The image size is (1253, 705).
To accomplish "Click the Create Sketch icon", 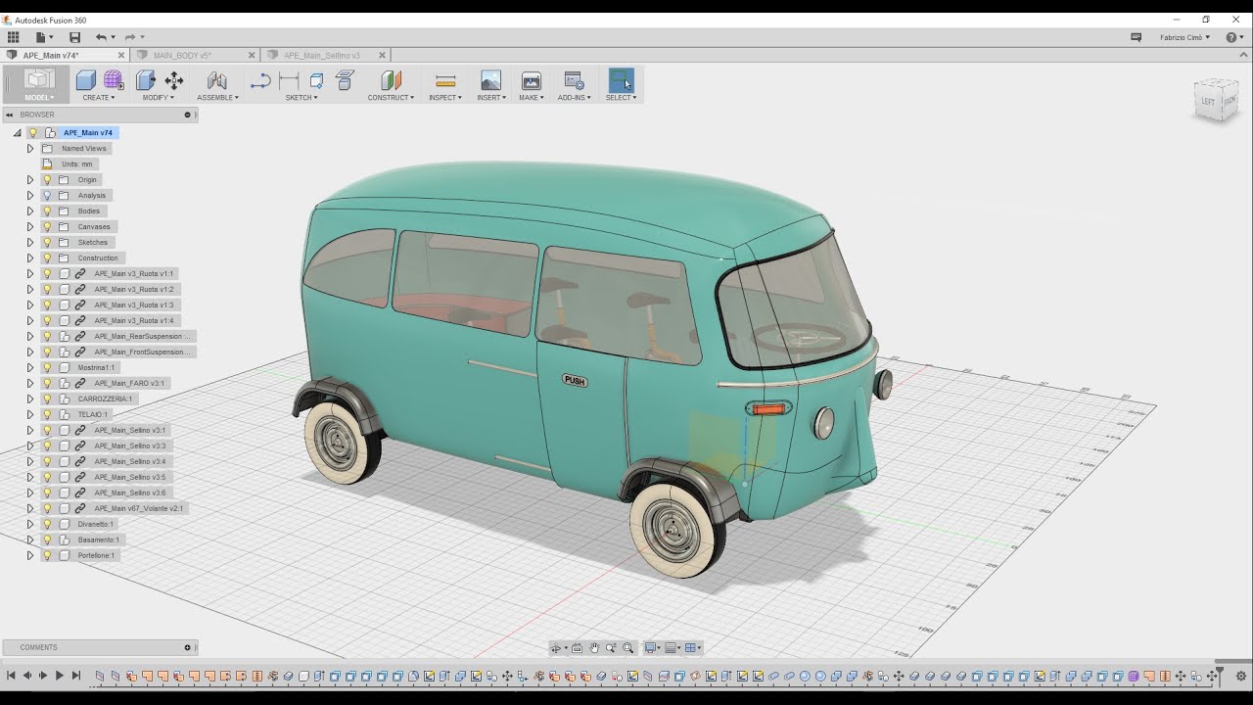I will tap(317, 81).
